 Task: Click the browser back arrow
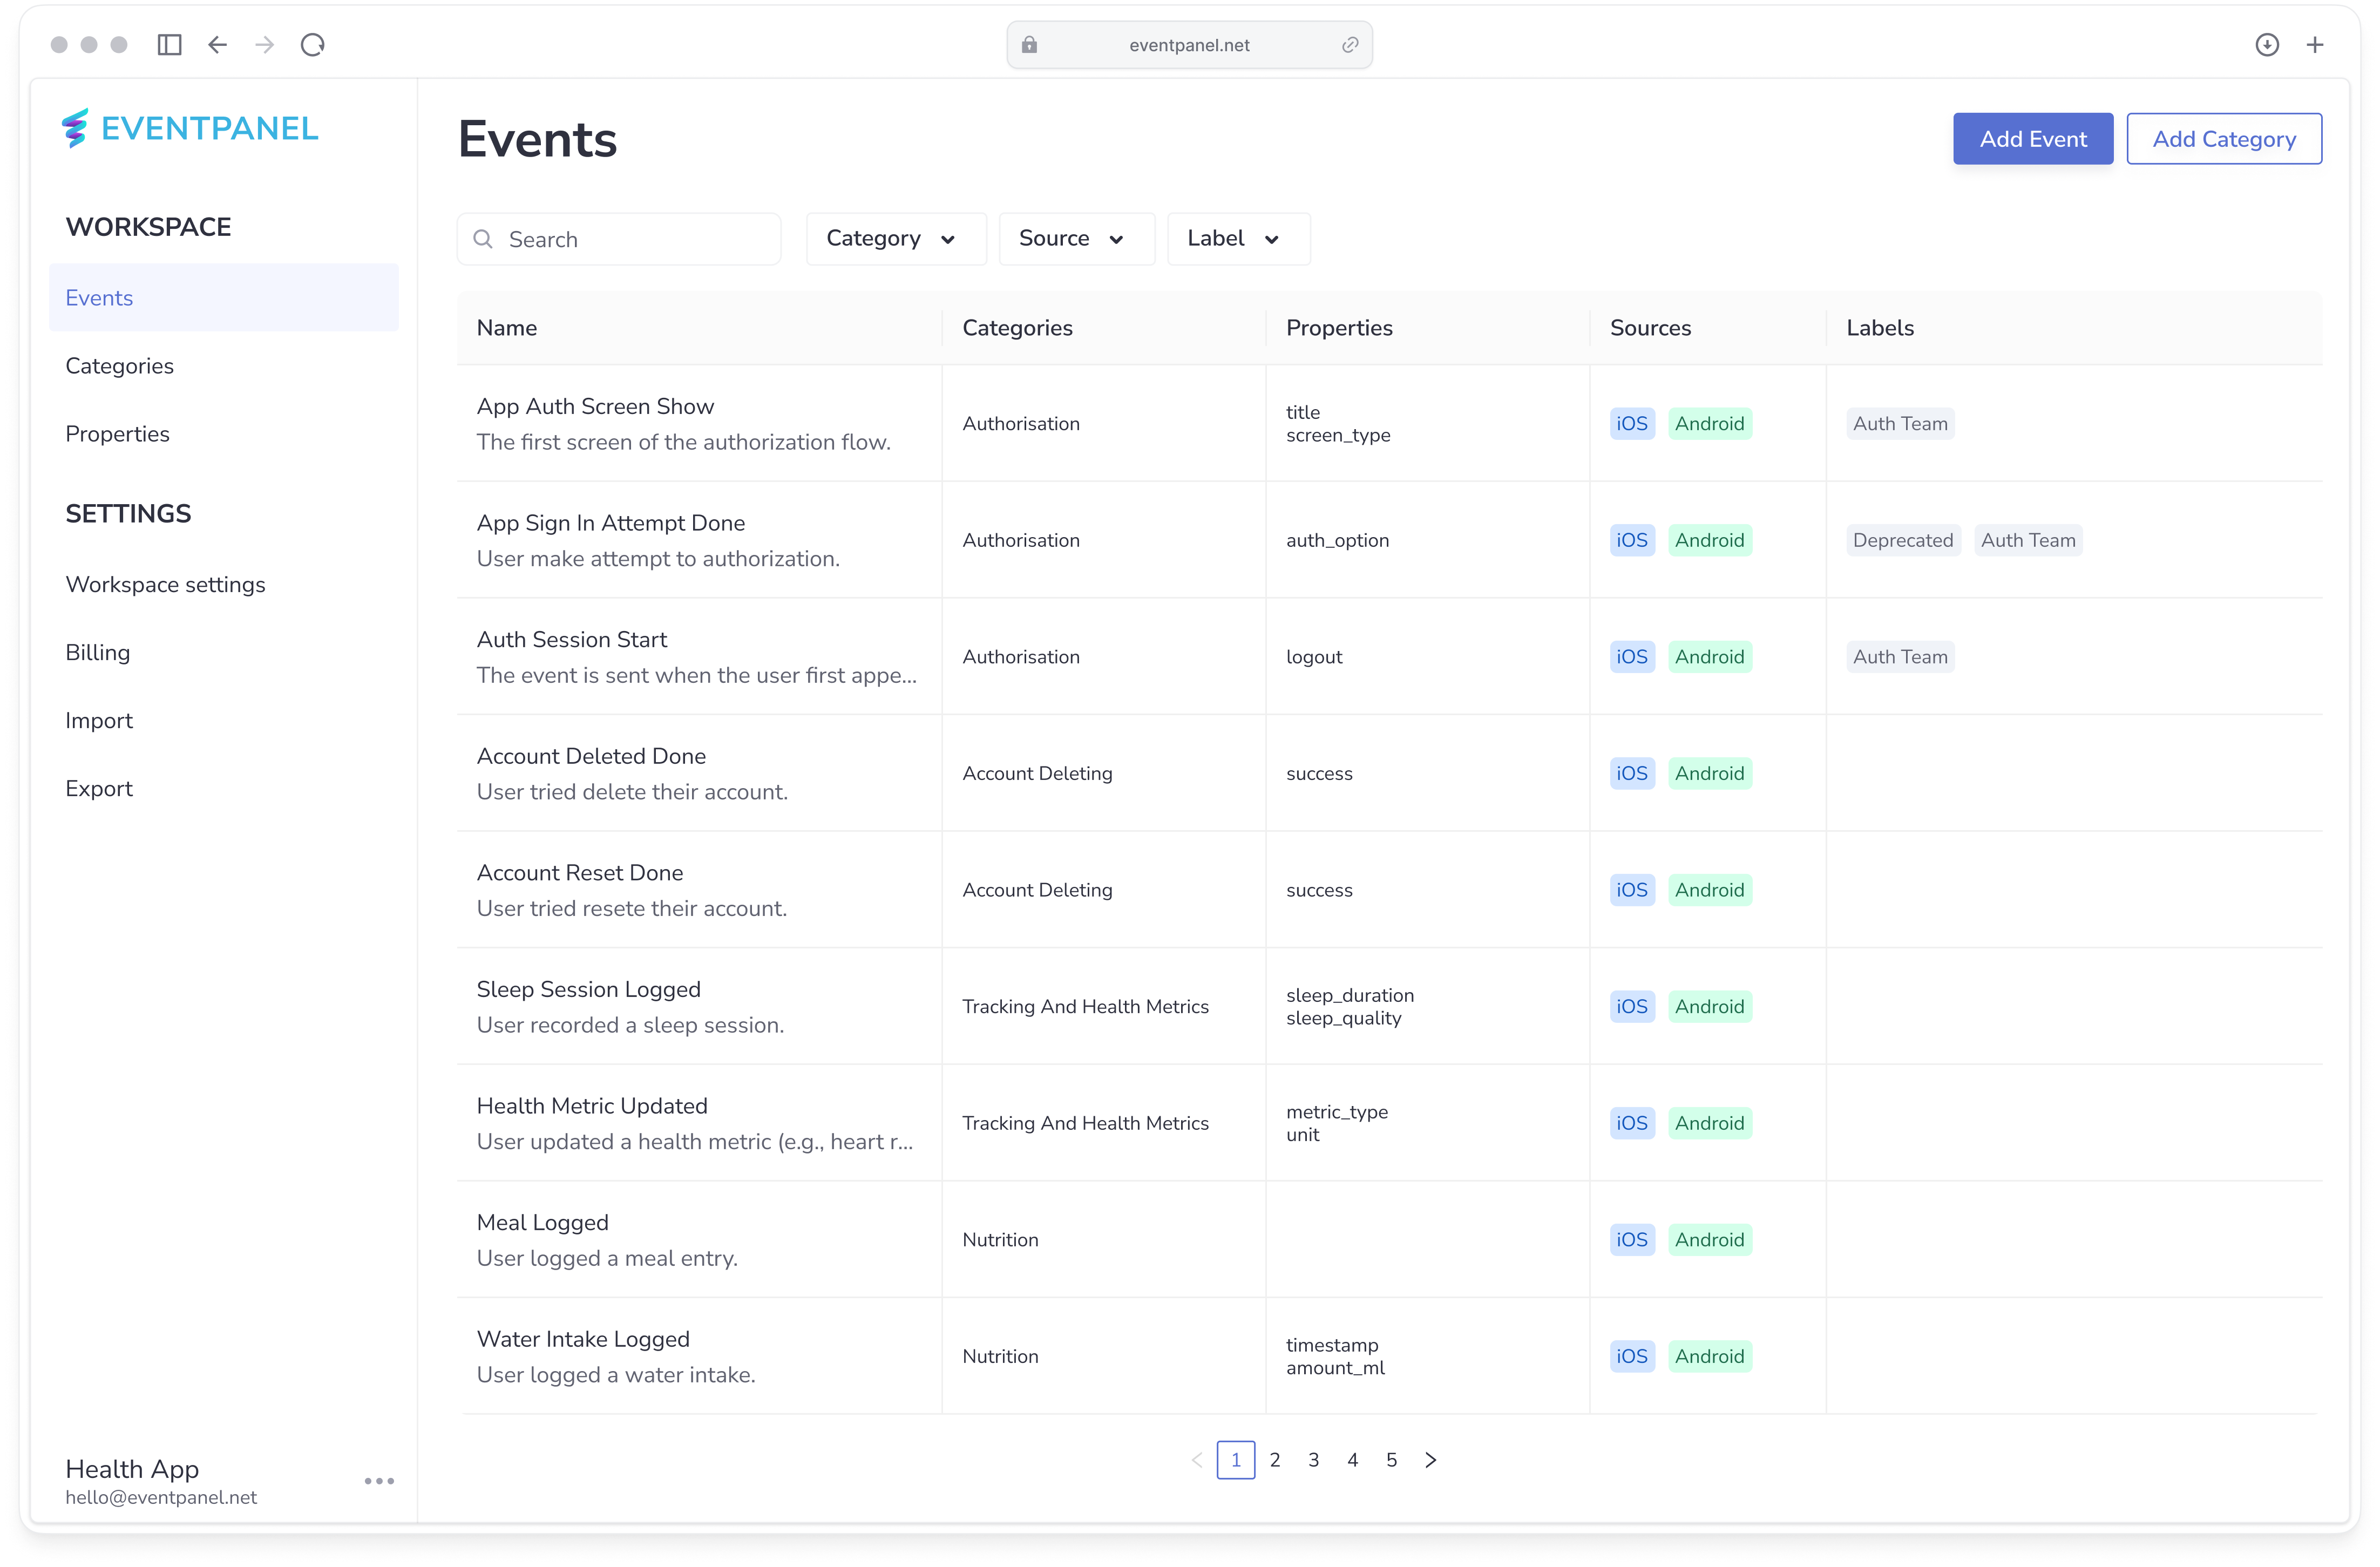pos(217,44)
